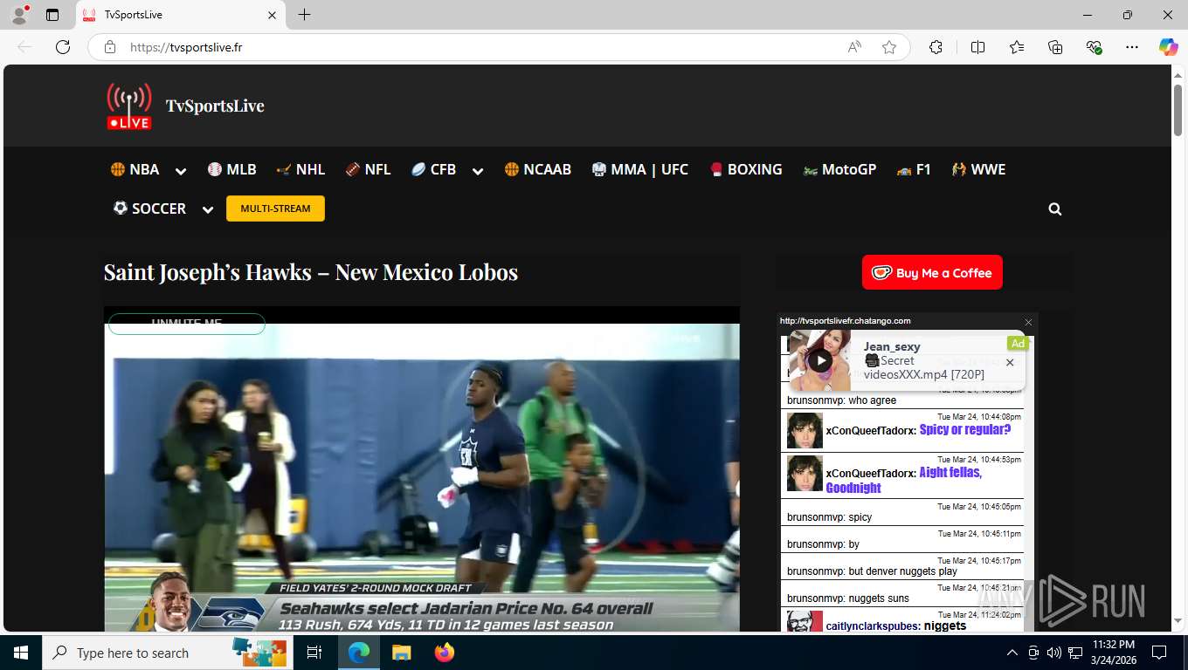Open the NBA menu item
Image resolution: width=1188 pixels, height=670 pixels.
point(135,169)
